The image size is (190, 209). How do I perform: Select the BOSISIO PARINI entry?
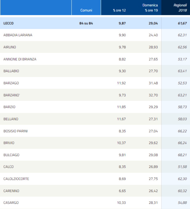[x=15, y=131]
